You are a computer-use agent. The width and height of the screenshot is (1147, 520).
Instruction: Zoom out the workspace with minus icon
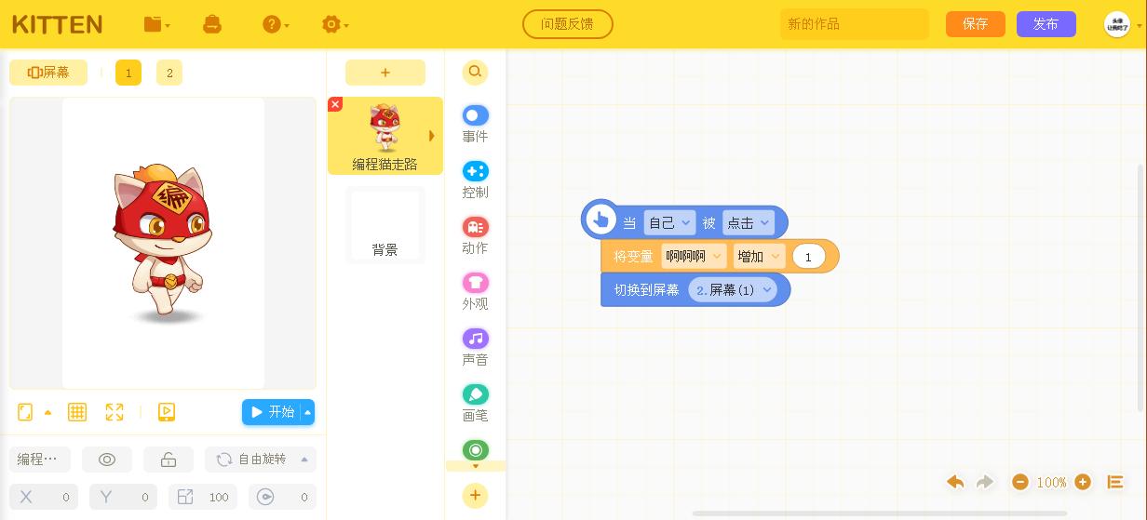coord(1020,482)
